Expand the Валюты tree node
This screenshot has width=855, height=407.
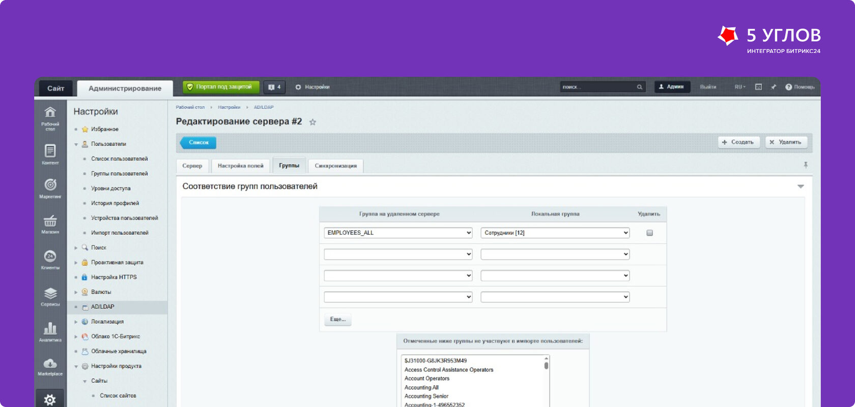coord(76,292)
